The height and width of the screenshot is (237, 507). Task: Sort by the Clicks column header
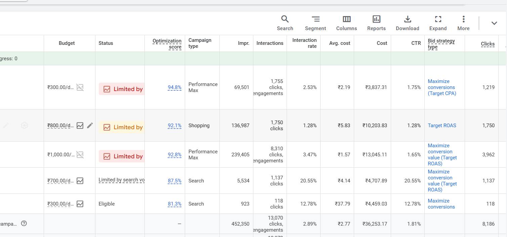488,44
